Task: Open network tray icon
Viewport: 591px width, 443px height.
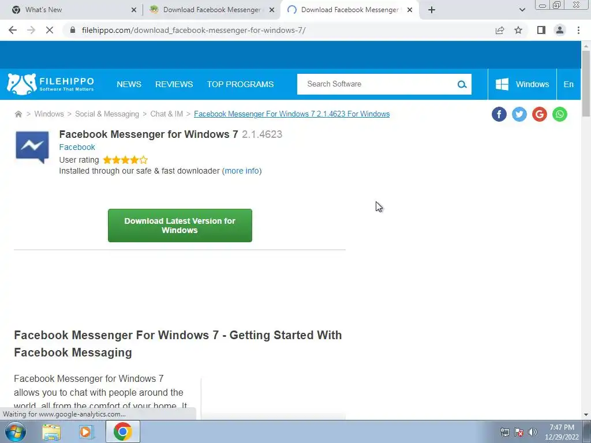Action: point(504,432)
